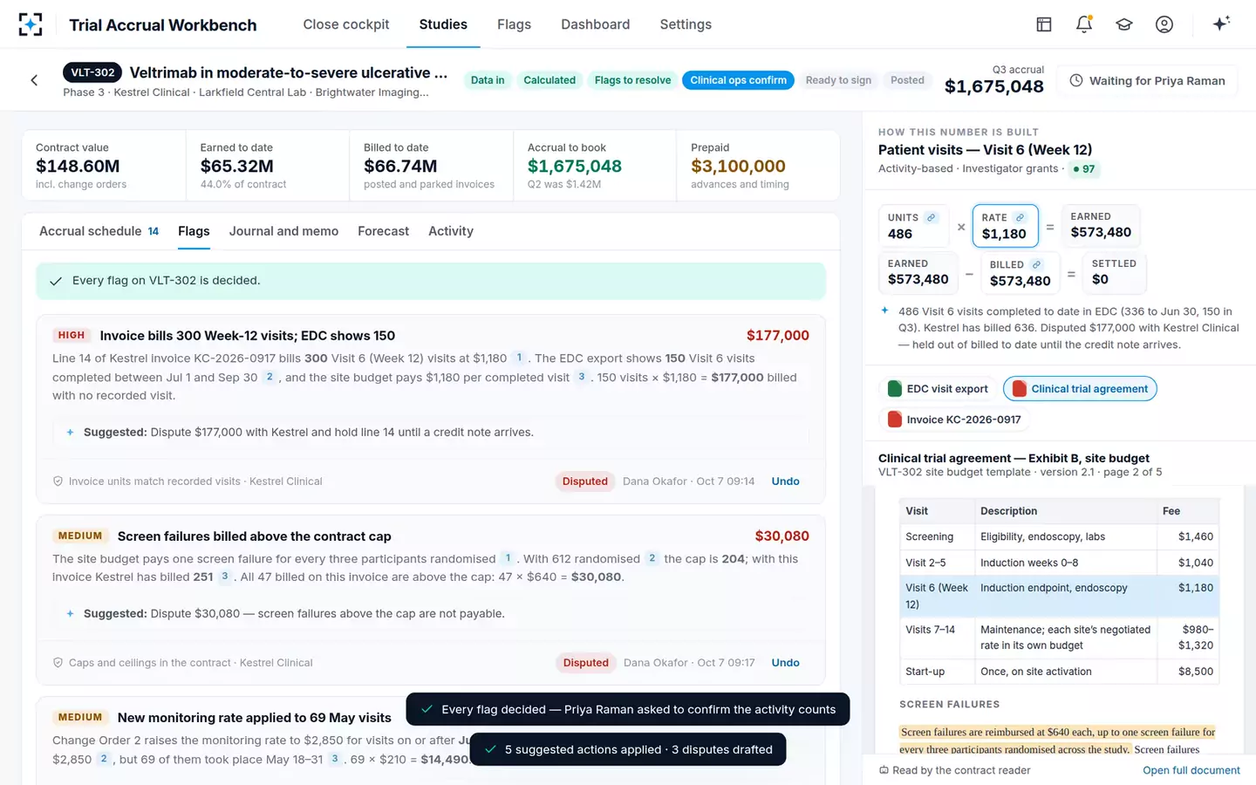Click the green EDC visit export file icon

pyautogui.click(x=894, y=389)
